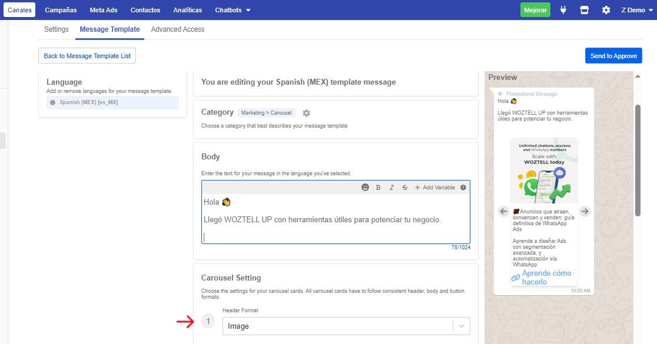Click the Marketing > Carousel category chip
The width and height of the screenshot is (657, 344).
267,113
